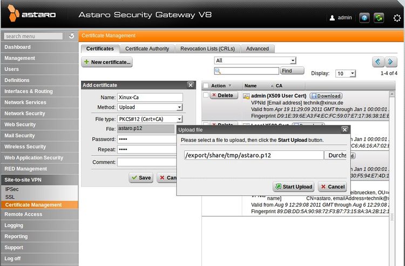Screen dimensions: 405x266
Task: Close the Add certificate panel
Action: (x=191, y=85)
